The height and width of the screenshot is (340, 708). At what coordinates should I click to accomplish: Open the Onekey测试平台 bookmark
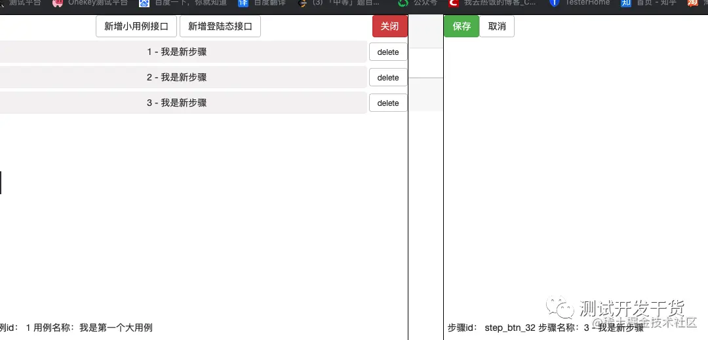pyautogui.click(x=90, y=3)
